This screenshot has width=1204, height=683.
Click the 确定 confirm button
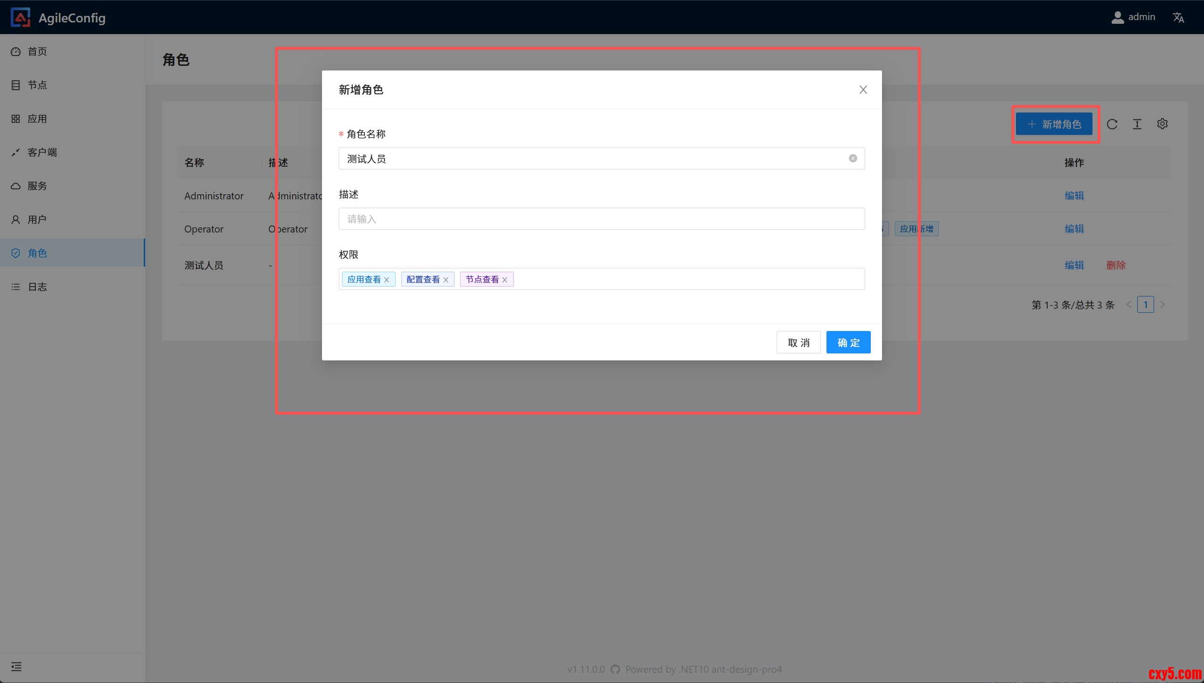[848, 343]
